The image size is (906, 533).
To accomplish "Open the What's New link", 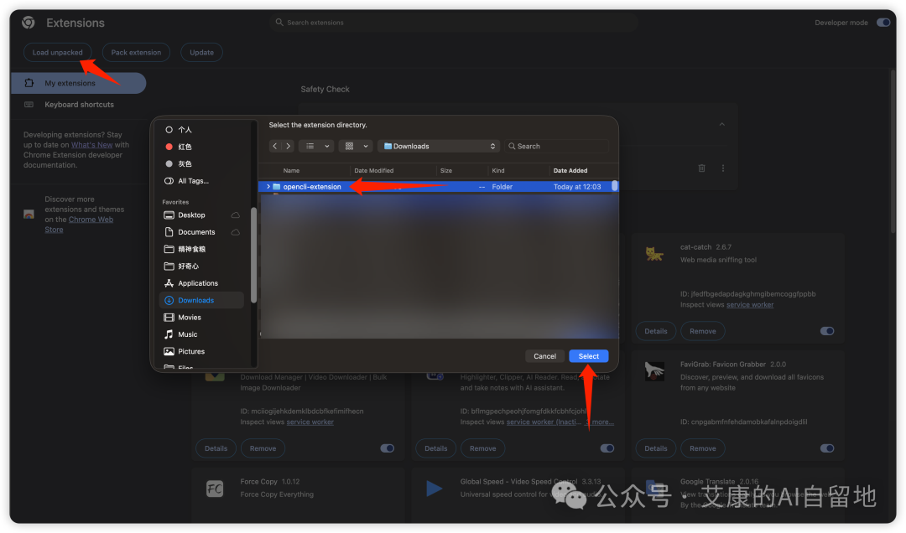I will click(x=92, y=145).
